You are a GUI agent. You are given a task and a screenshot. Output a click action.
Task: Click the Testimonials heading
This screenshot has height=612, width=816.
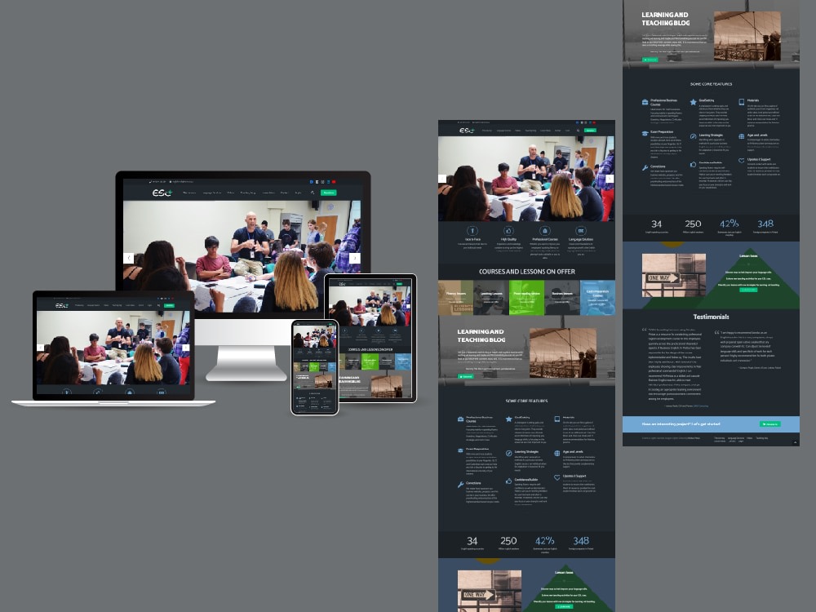711,317
